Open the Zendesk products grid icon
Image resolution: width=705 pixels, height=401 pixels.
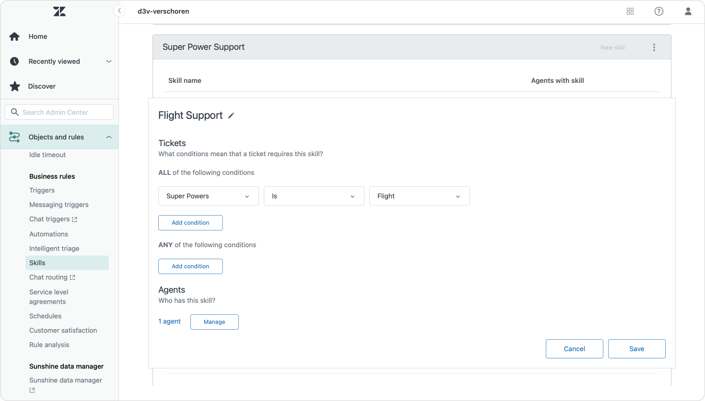(630, 11)
